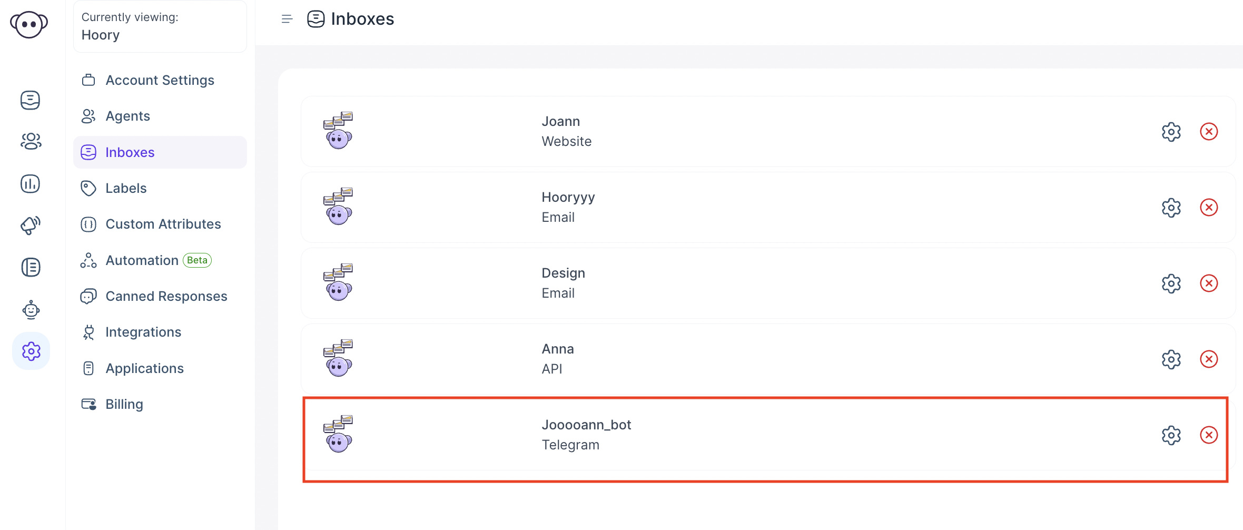
Task: Click the Design inbox avatar
Action: [x=338, y=282]
